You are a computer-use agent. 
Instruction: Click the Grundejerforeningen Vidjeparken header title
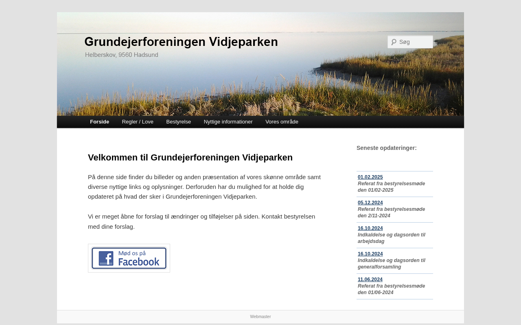click(181, 42)
